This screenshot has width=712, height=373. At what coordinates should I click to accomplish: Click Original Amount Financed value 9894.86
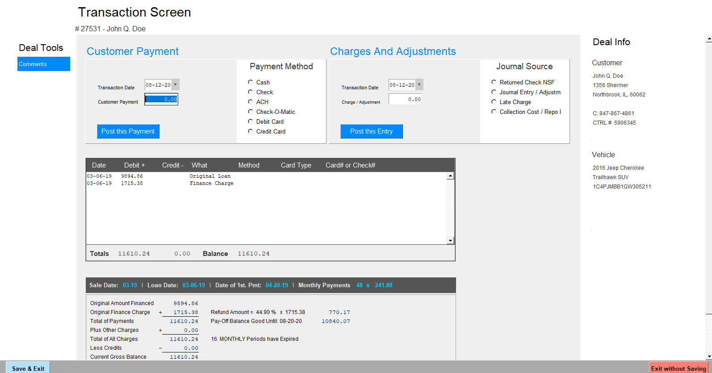(x=186, y=303)
